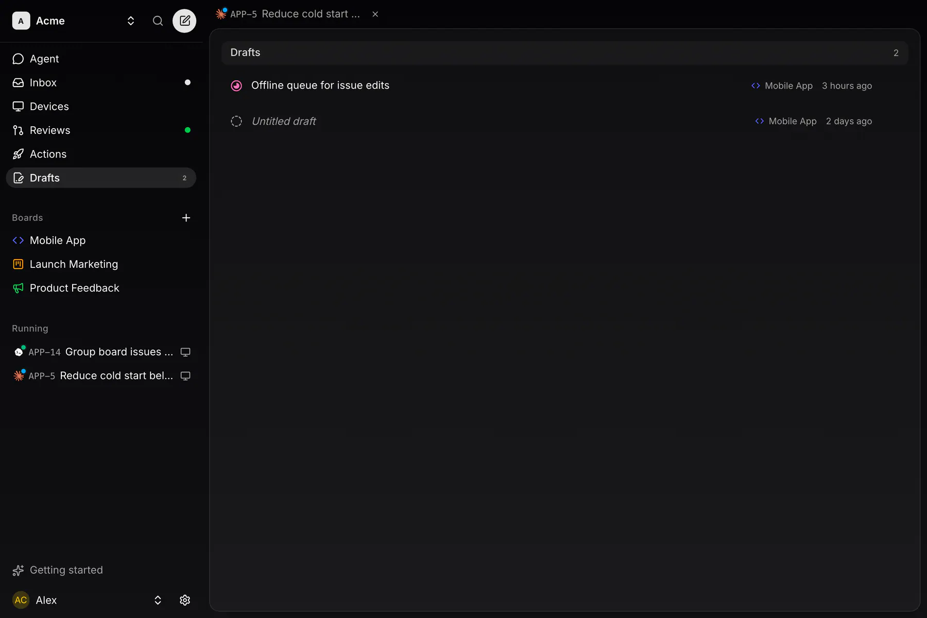Open the settings gear icon

pos(185,600)
